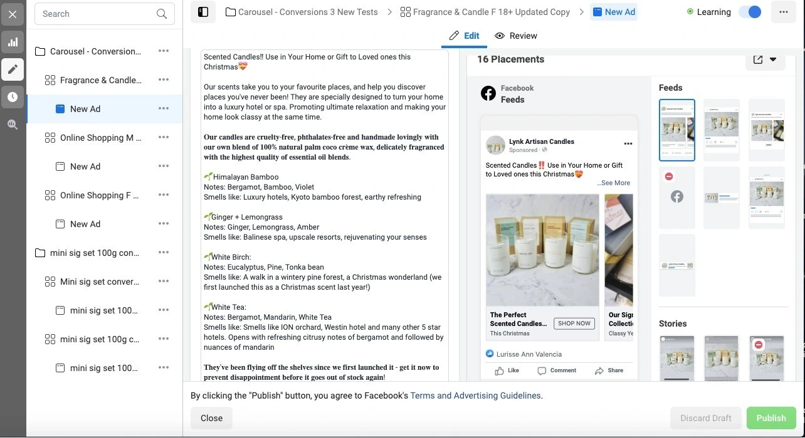Select first Feeds placement thumbnail
The image size is (805, 438).
point(676,130)
